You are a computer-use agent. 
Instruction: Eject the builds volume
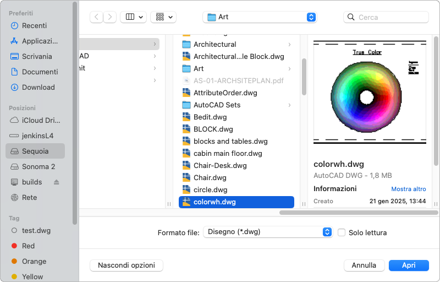[56, 182]
